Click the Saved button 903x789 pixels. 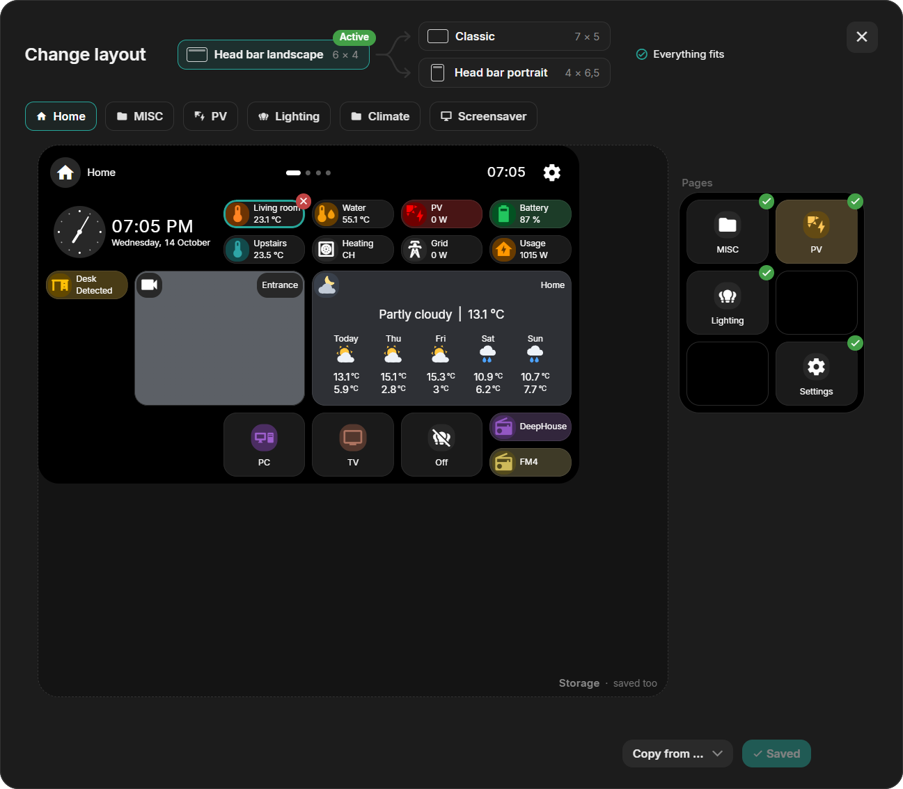coord(776,754)
